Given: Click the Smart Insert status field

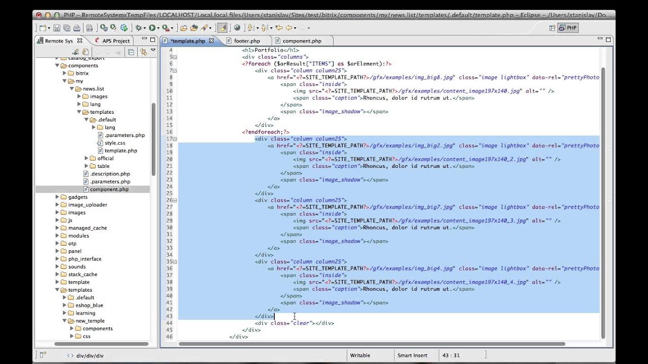Looking at the screenshot, I should click(x=412, y=355).
